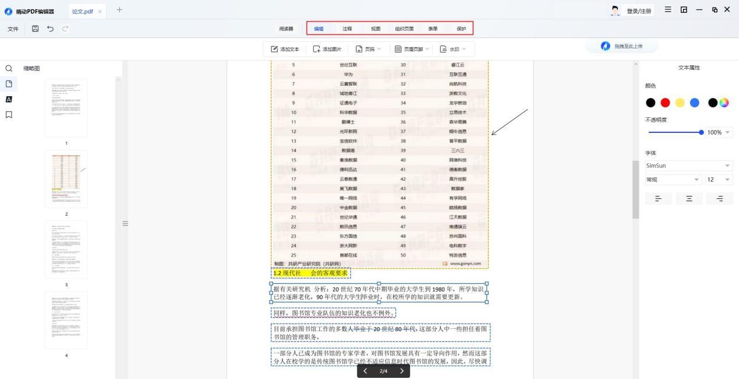Open the SimSun font dropdown

[688, 166]
